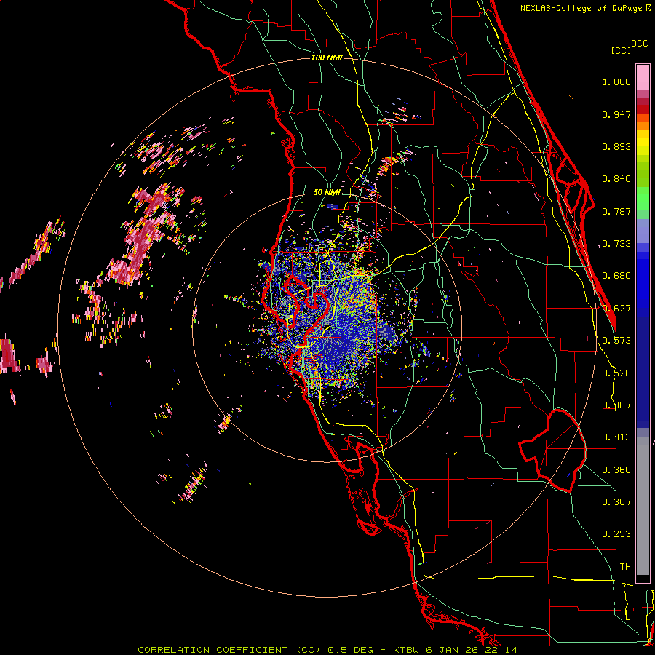Click the 0.307 scale value

616,501
